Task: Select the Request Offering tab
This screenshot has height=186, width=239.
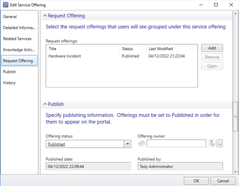Action: click(20, 61)
